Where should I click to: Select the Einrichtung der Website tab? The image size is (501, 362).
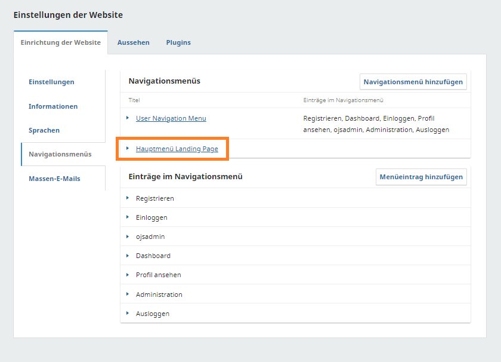click(60, 42)
